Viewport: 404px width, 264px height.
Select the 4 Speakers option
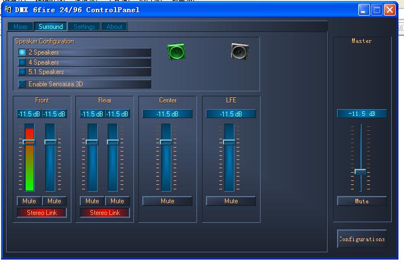click(84, 62)
